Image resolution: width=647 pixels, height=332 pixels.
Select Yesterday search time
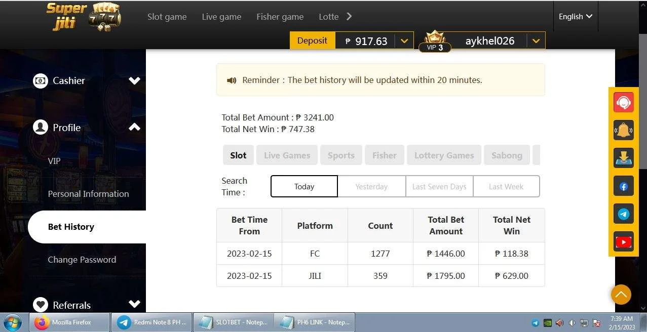tap(371, 186)
